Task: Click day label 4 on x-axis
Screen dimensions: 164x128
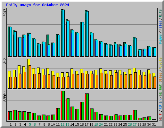Action: point(25,124)
